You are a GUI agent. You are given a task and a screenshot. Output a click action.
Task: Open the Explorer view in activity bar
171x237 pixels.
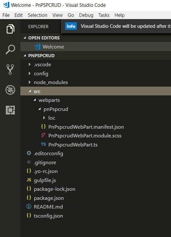pyautogui.click(x=10, y=29)
